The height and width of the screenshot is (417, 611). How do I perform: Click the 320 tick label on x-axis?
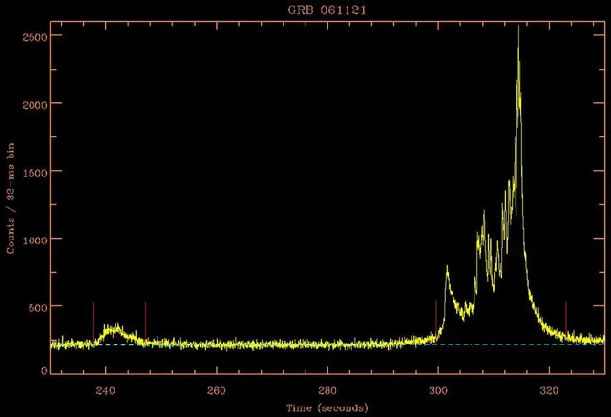click(549, 390)
